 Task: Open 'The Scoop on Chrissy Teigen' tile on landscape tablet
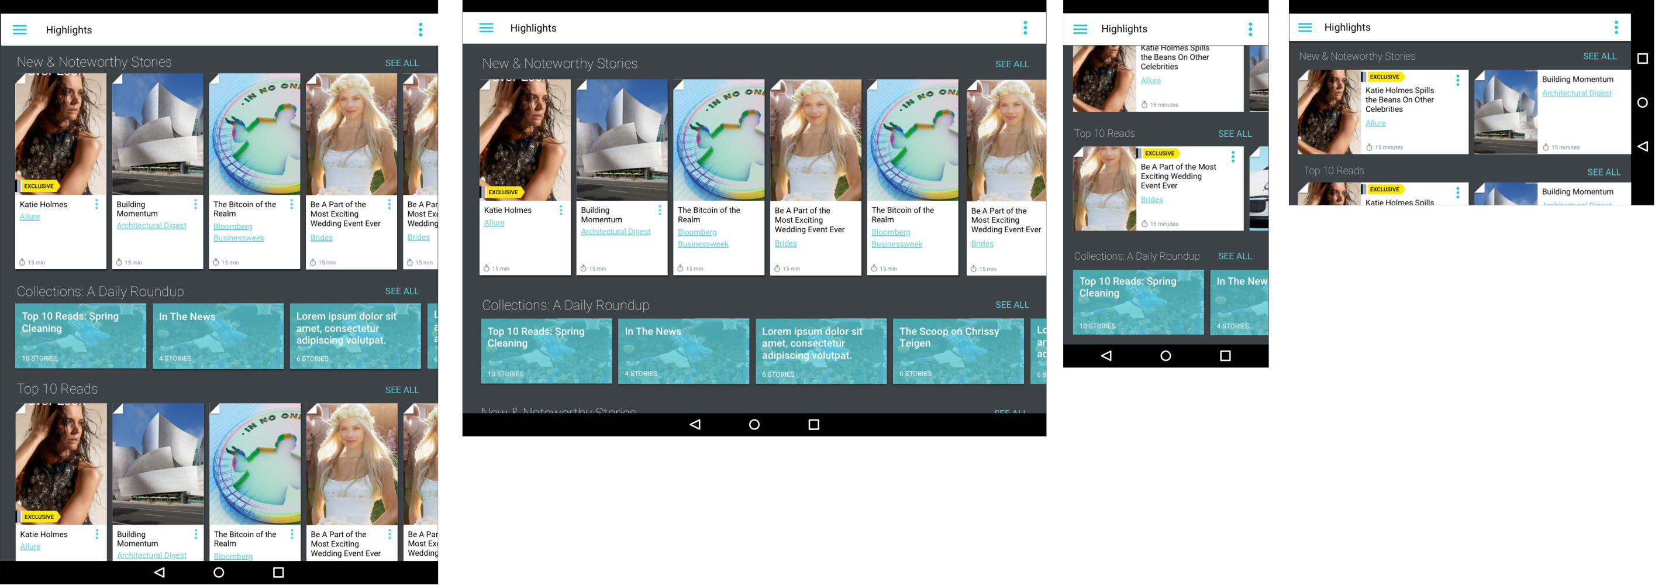click(x=958, y=352)
